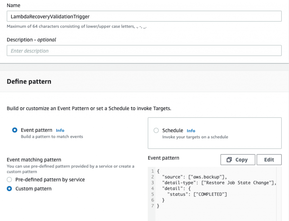The image size is (289, 221).
Task: Select the Event pattern radio button
Action: tap(15, 130)
